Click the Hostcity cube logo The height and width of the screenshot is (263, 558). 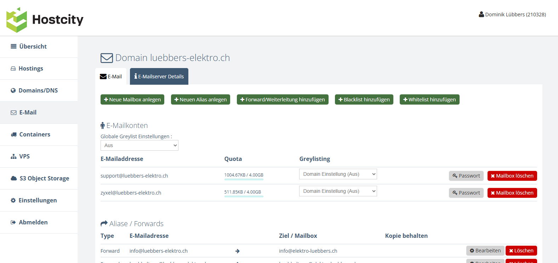click(x=17, y=20)
